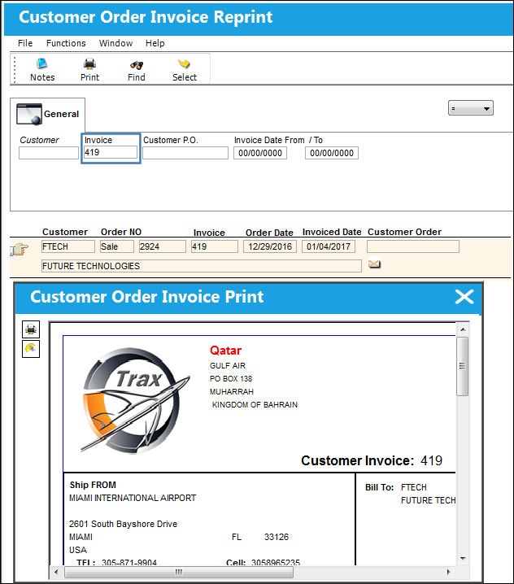Click the MUHARRAH address line

pos(232,392)
